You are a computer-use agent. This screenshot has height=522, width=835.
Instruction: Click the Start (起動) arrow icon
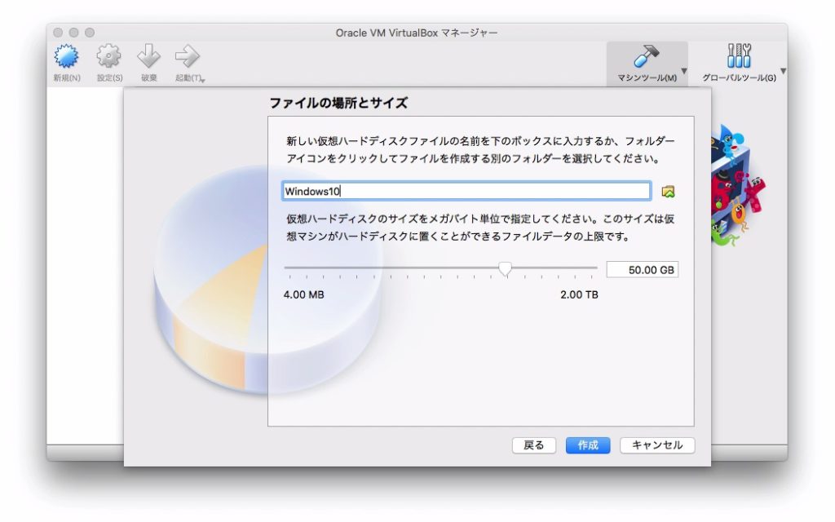click(187, 56)
